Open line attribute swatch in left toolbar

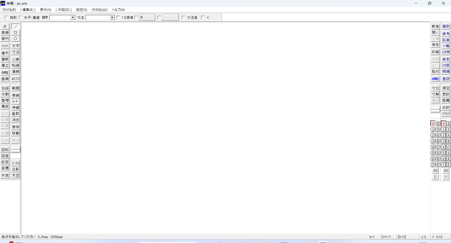[15, 150]
